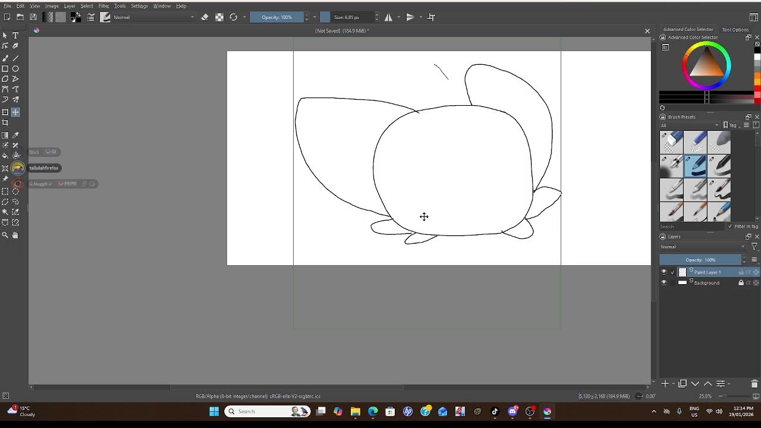Select the Fill bucket tool
Screen dimensions: 761x428
point(5,155)
